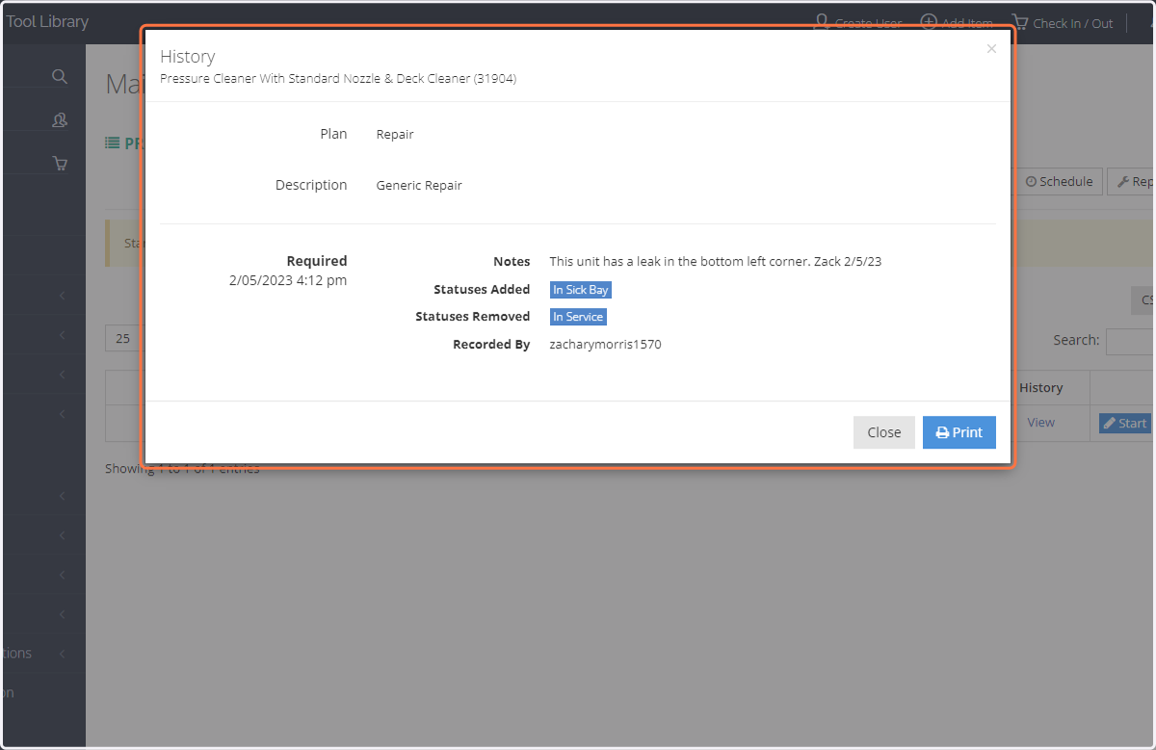The width and height of the screenshot is (1156, 750).
Task: Click the search icon in the sidebar
Action: 60,76
